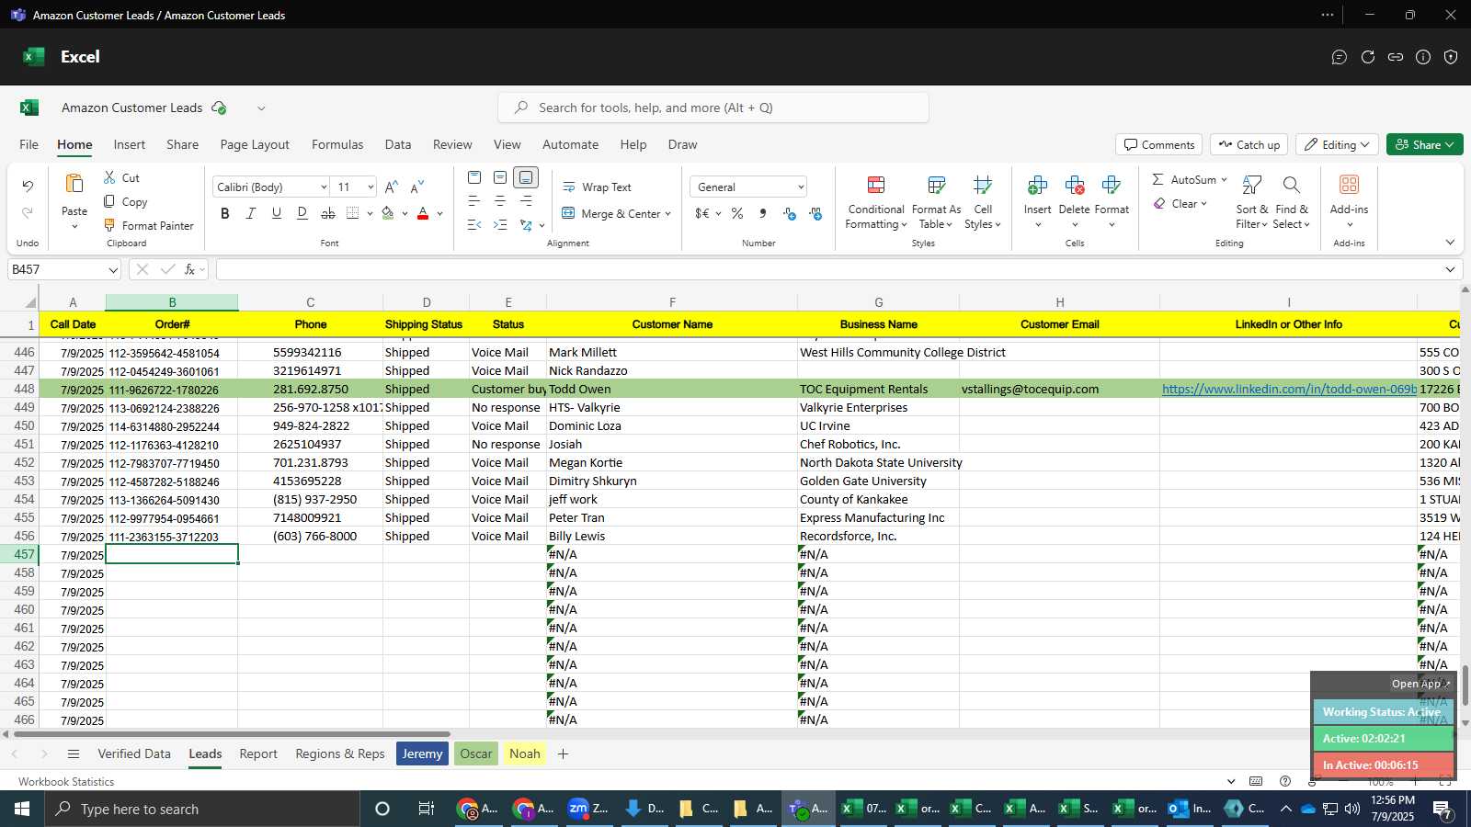
Task: Click Open App in tracker widget
Action: (x=1420, y=684)
